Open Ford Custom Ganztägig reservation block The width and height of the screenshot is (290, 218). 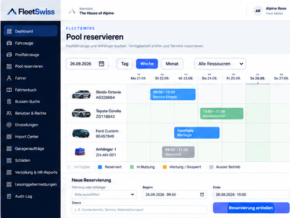(197, 133)
